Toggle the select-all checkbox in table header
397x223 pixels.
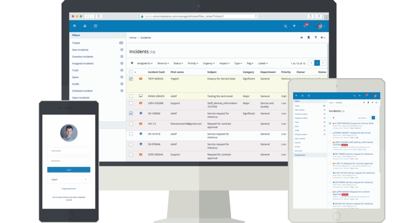pyautogui.click(x=131, y=72)
